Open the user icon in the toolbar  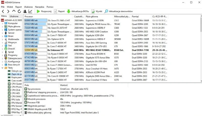coord(25,11)
